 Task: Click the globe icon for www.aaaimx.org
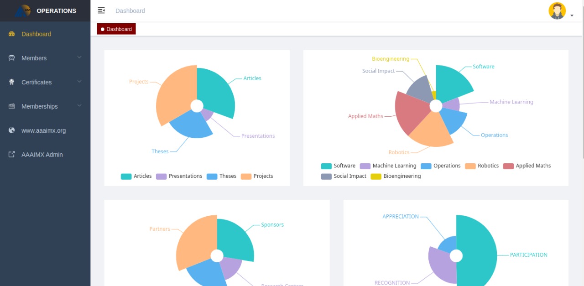pos(12,130)
